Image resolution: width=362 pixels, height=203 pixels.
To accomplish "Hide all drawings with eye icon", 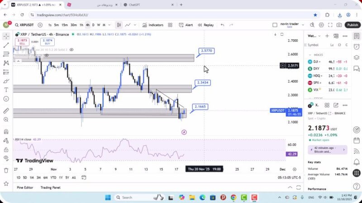I will (x=6, y=158).
